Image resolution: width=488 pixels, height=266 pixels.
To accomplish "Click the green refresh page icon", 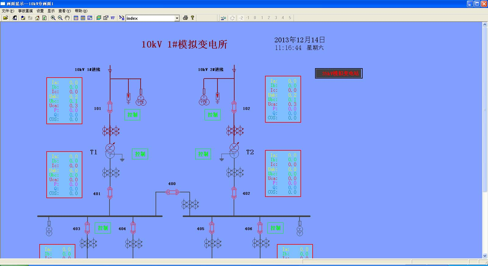I will tap(44, 18).
